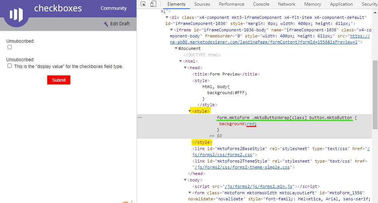Open the Community link in header
The width and height of the screenshot is (378, 203).
point(113,8)
